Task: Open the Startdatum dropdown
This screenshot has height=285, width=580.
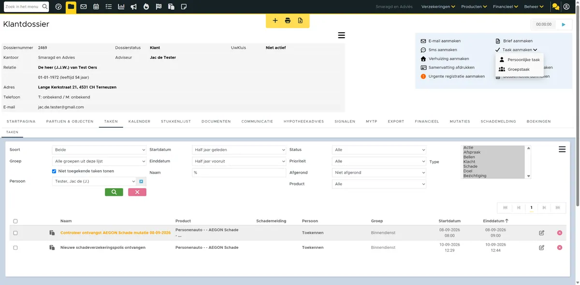Action: point(239,150)
